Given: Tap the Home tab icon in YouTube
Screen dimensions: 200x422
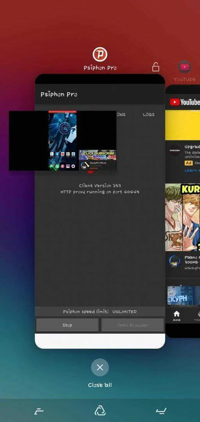Looking at the screenshot, I should click(x=177, y=316).
